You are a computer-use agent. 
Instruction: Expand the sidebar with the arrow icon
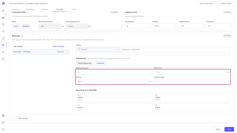click(x=6, y=14)
